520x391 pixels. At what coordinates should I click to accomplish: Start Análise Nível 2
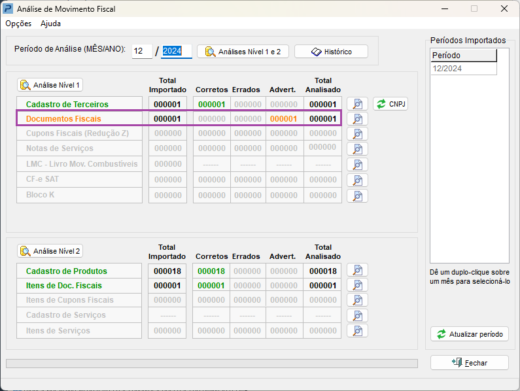50,251
